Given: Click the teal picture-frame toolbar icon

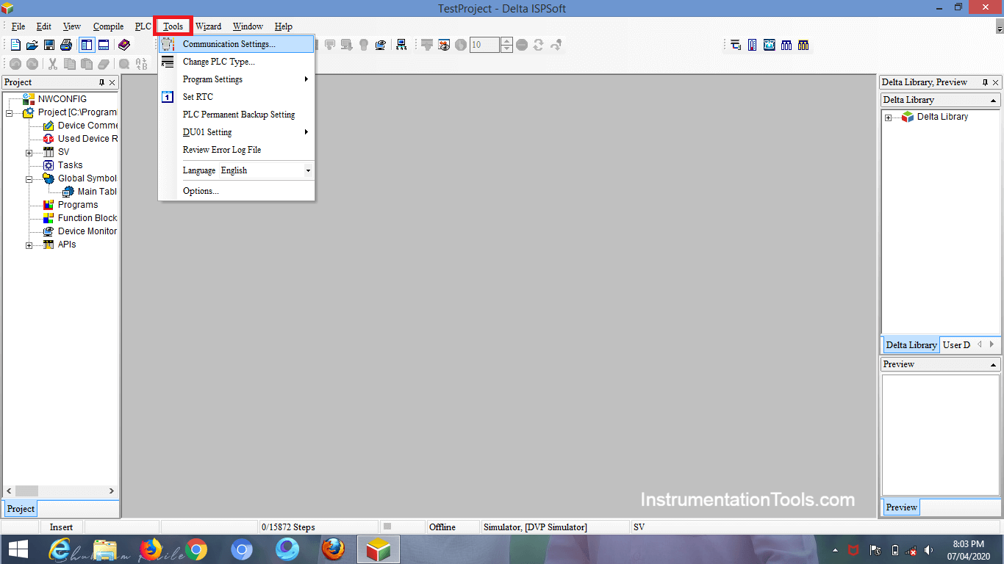Looking at the screenshot, I should (x=770, y=45).
